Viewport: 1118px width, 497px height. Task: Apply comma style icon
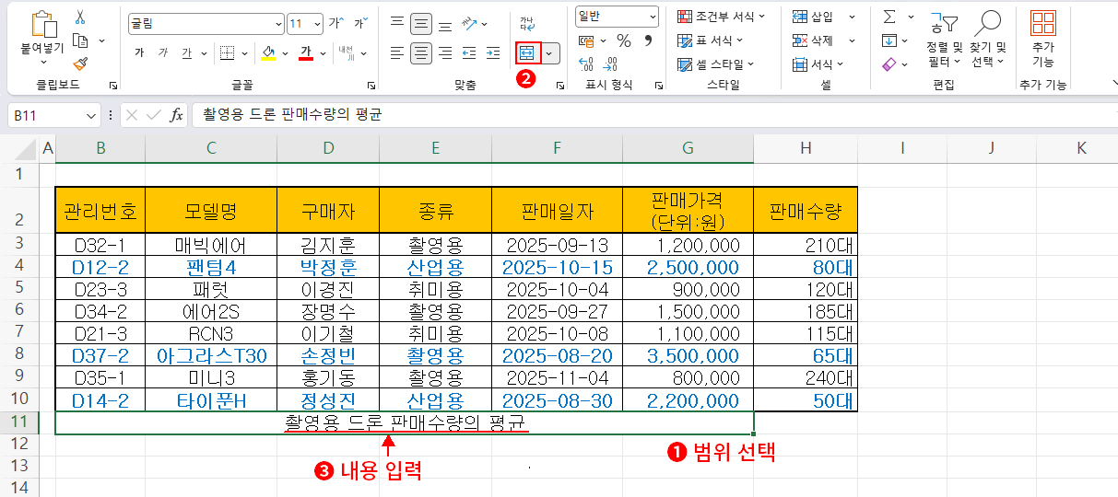(648, 40)
